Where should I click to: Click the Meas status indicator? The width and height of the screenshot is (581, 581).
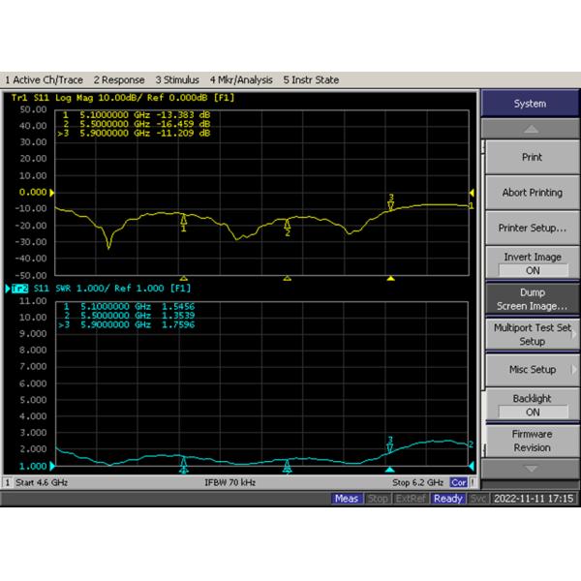click(347, 499)
